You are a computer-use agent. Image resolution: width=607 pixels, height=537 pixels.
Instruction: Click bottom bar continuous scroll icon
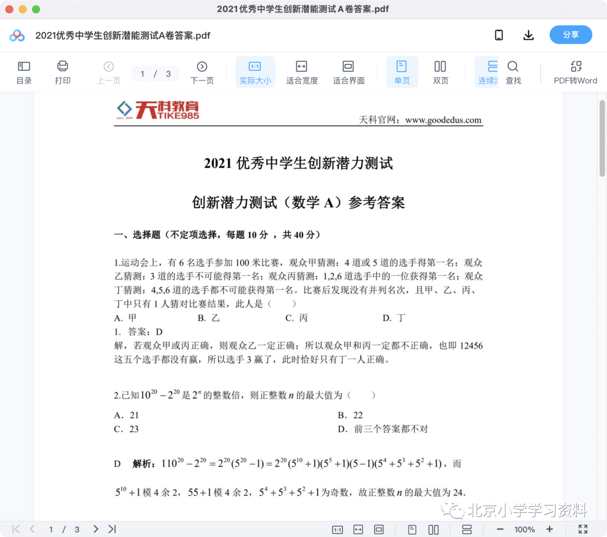pyautogui.click(x=467, y=529)
